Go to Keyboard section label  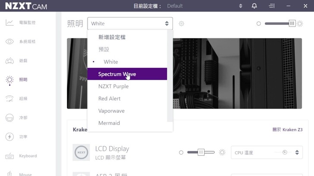(28, 156)
